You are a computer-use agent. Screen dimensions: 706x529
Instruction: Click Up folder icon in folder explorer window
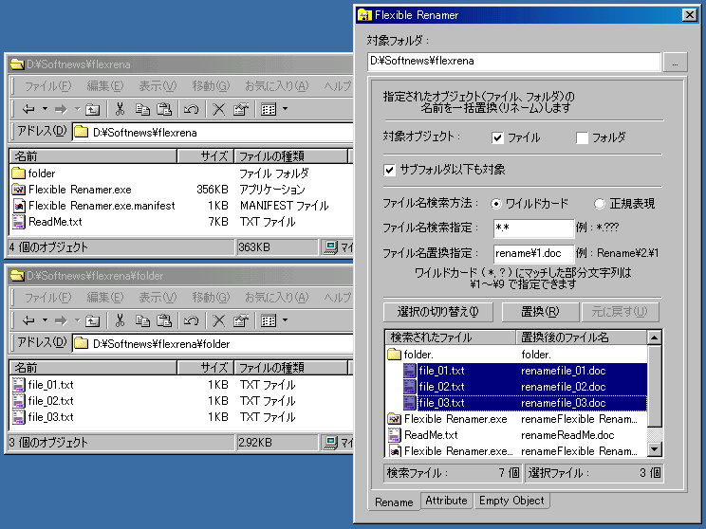click(93, 320)
